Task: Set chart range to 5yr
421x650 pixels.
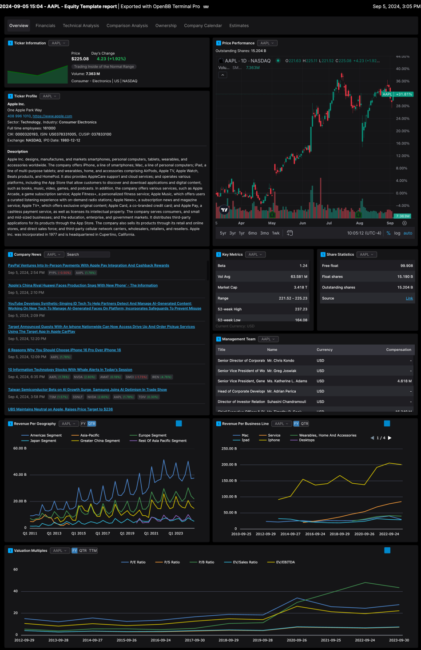Action: pyautogui.click(x=223, y=233)
